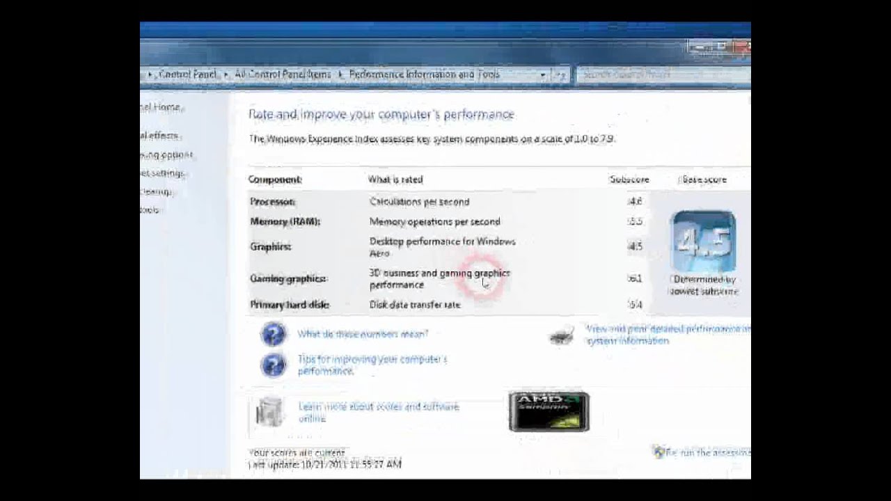Open Advanced tools sidebar link
The width and height of the screenshot is (891, 501).
tap(150, 209)
